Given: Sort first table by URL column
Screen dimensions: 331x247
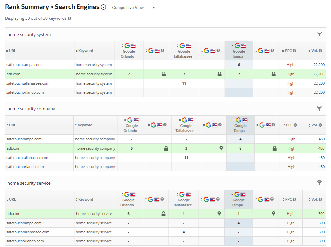Looking at the screenshot, I should point(12,51).
